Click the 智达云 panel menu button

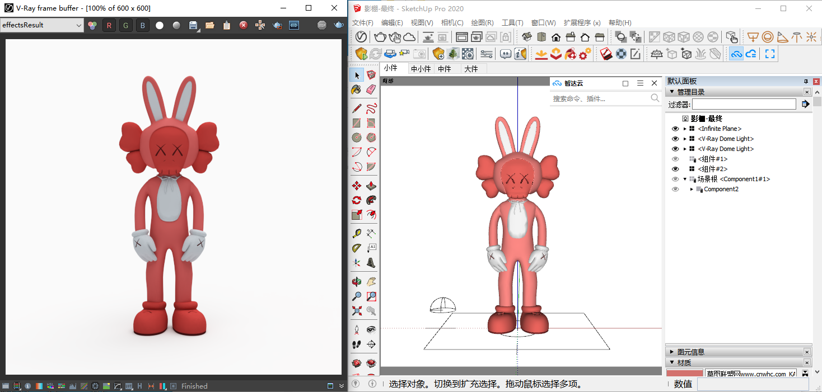tap(640, 83)
